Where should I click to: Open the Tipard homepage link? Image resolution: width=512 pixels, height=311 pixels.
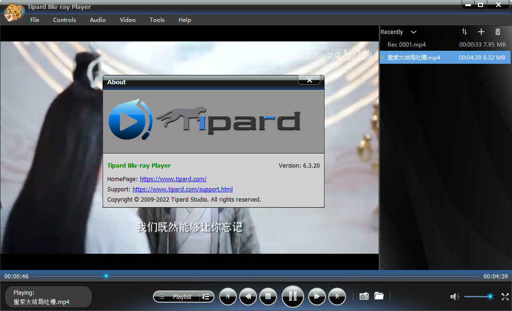[173, 179]
